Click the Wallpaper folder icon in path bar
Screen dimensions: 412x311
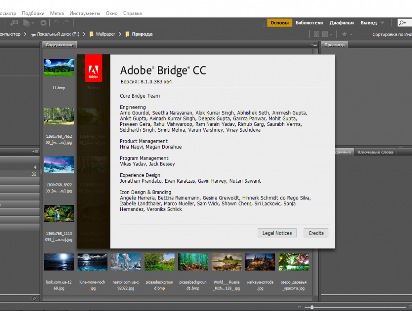point(91,34)
